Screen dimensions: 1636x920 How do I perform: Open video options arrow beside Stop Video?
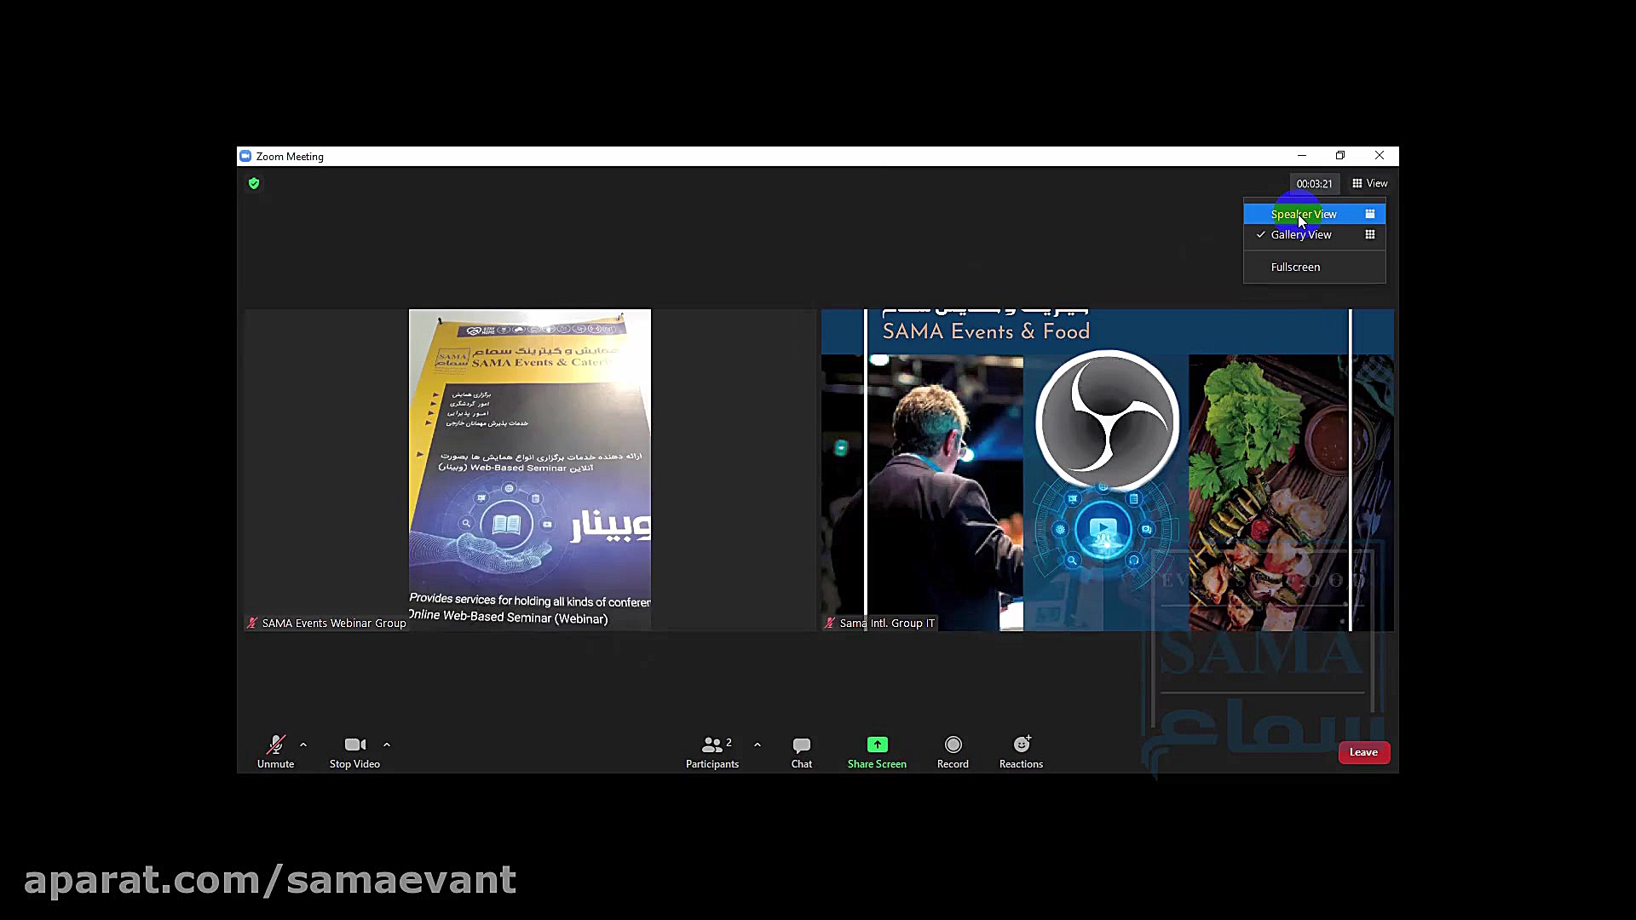coord(387,745)
